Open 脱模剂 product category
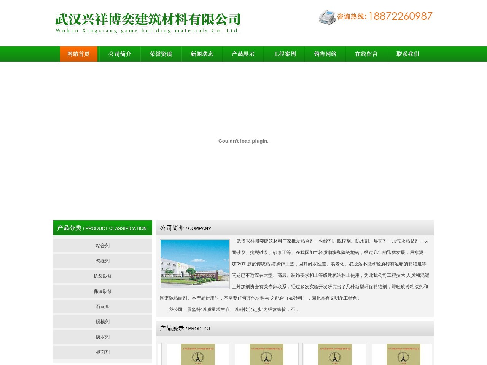487x365 pixels. 103,322
